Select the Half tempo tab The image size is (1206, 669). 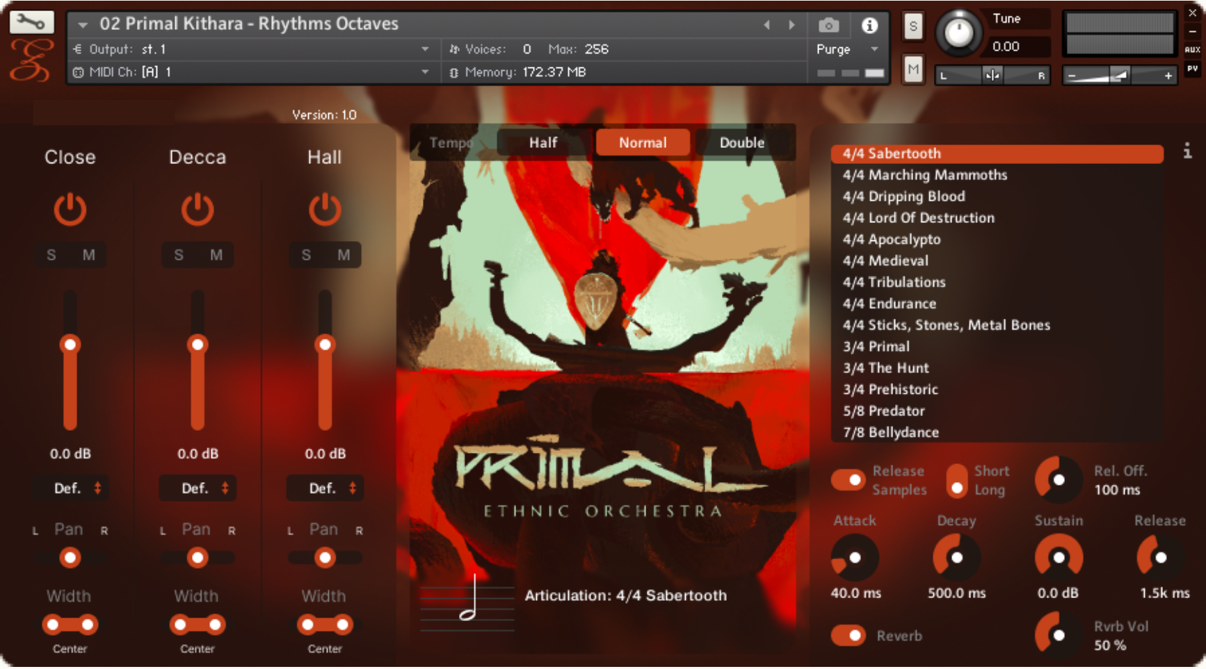coord(542,143)
